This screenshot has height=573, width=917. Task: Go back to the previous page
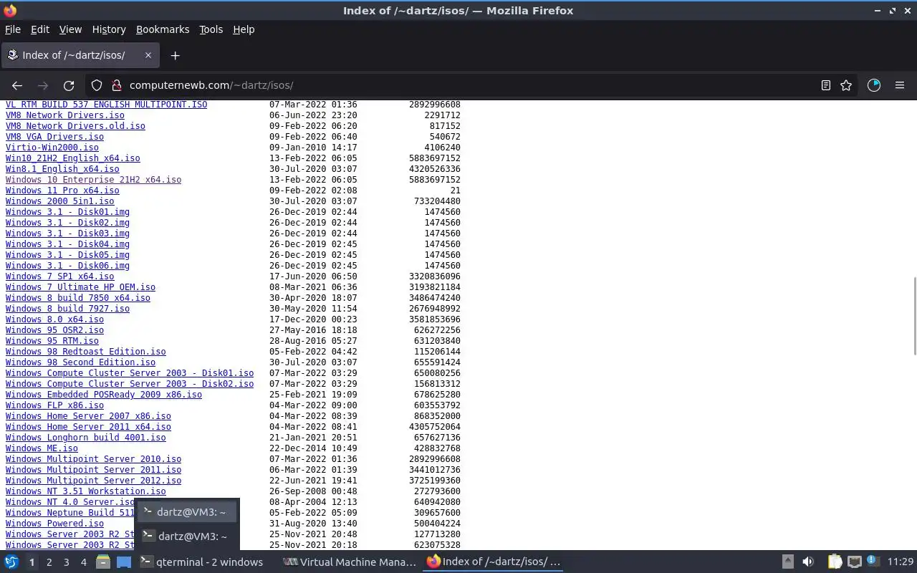(17, 85)
